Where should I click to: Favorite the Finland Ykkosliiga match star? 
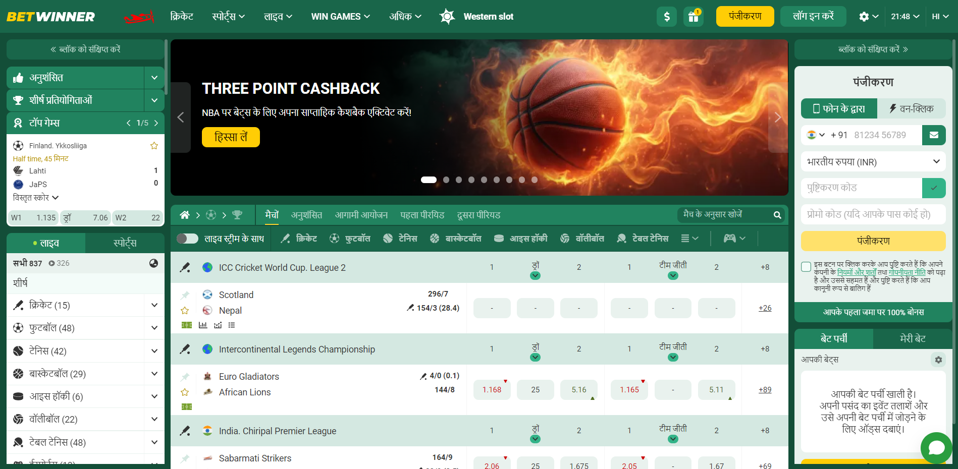[x=154, y=146]
